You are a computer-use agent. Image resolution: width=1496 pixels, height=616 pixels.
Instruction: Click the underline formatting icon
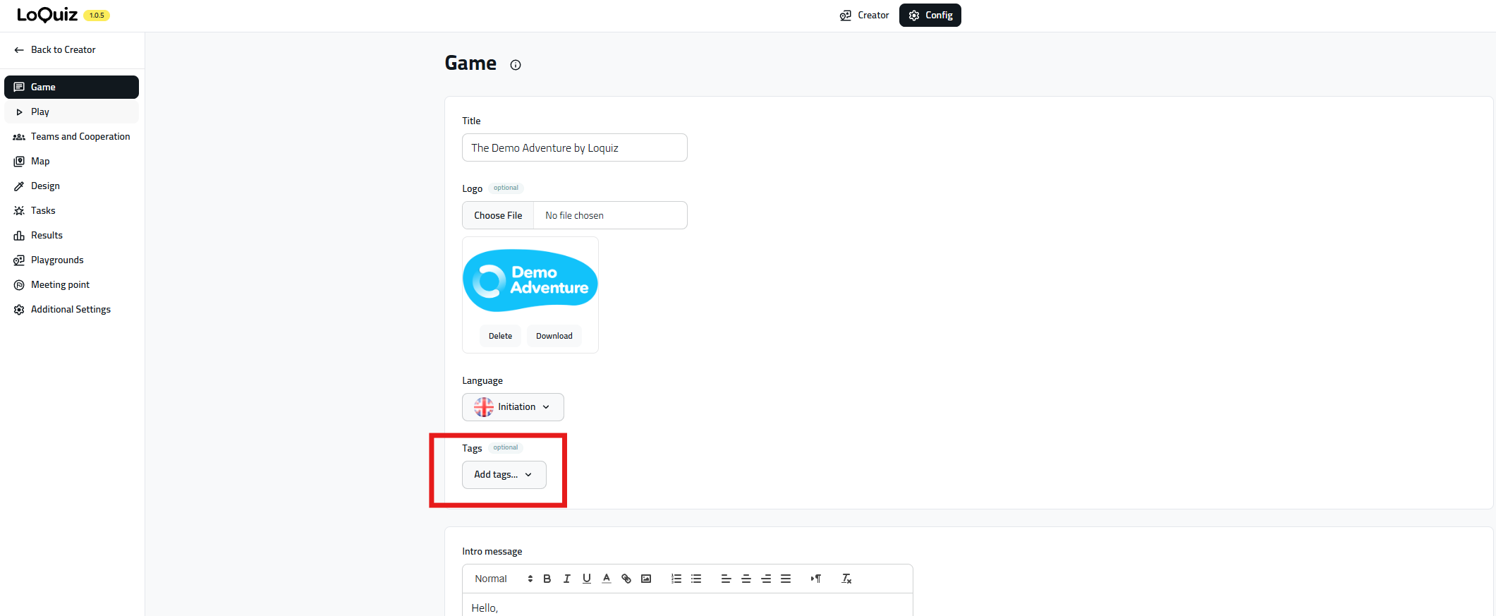pos(586,579)
